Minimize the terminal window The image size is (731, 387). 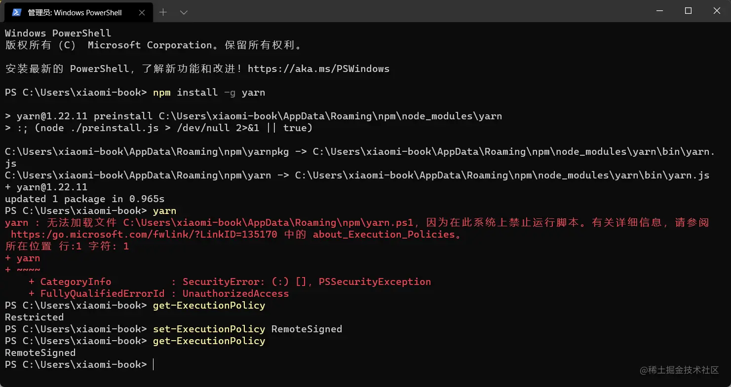coord(660,11)
